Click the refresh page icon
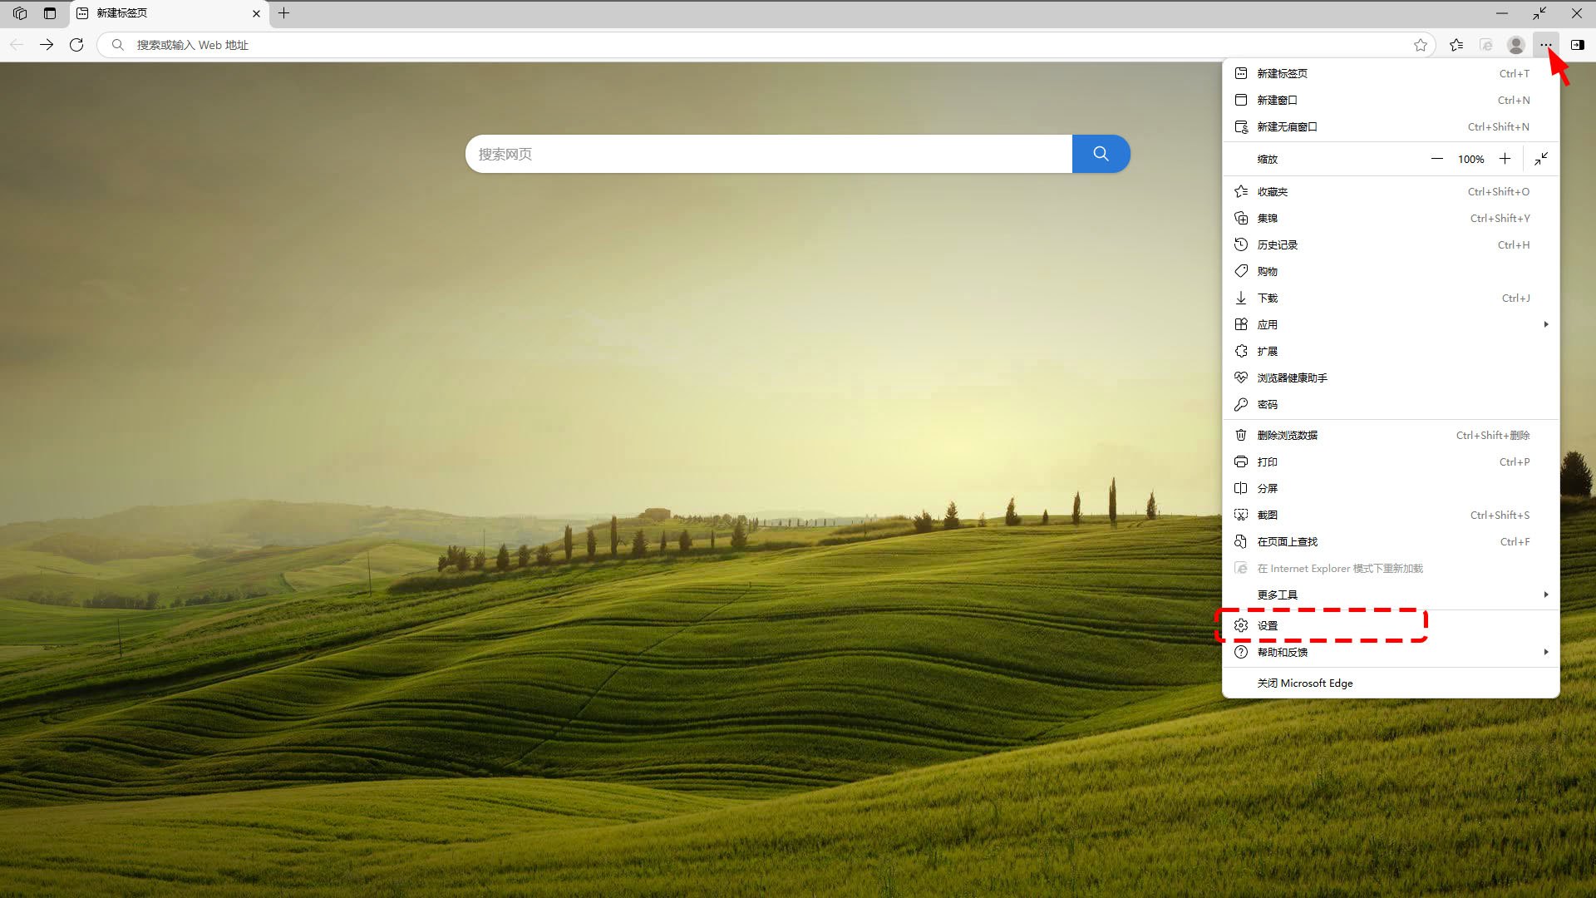 pos(76,45)
